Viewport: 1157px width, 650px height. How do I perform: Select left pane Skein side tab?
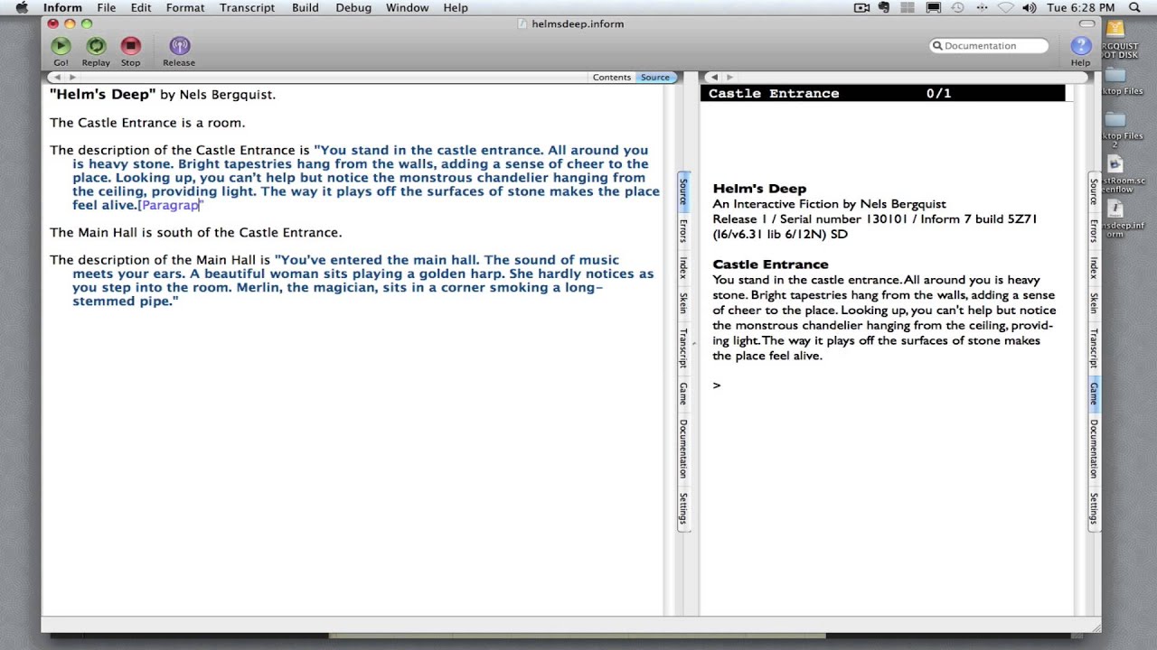(684, 303)
